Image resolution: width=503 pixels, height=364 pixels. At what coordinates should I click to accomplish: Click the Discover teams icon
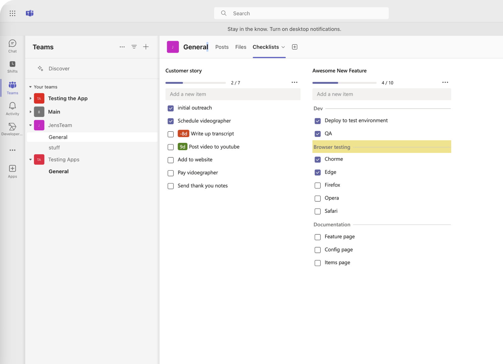pyautogui.click(x=41, y=68)
